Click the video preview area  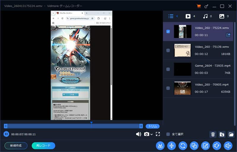pyautogui.click(x=81, y=65)
